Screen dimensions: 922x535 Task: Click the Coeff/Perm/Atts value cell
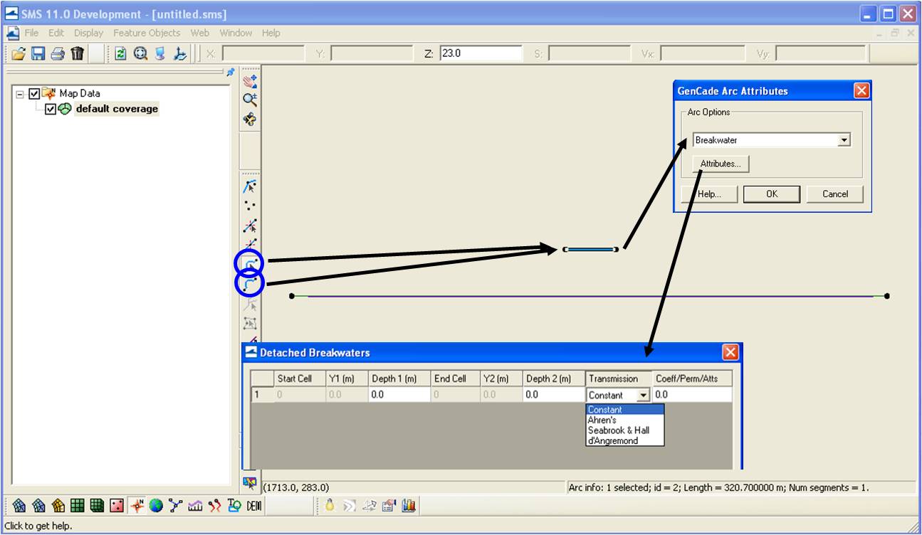pyautogui.click(x=691, y=394)
